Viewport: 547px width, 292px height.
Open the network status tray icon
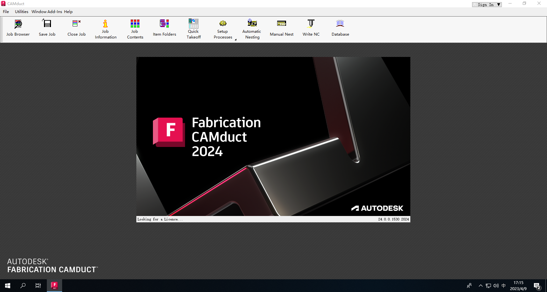point(488,286)
